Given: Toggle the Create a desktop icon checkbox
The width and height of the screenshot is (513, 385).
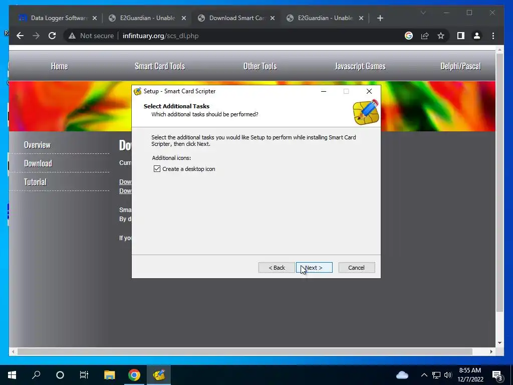Looking at the screenshot, I should point(157,169).
